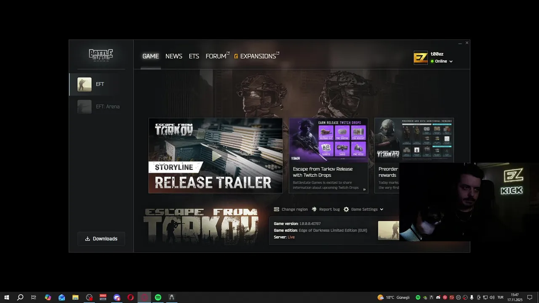This screenshot has height=303, width=539.
Task: Open the Spotify taskbar icon
Action: click(158, 298)
